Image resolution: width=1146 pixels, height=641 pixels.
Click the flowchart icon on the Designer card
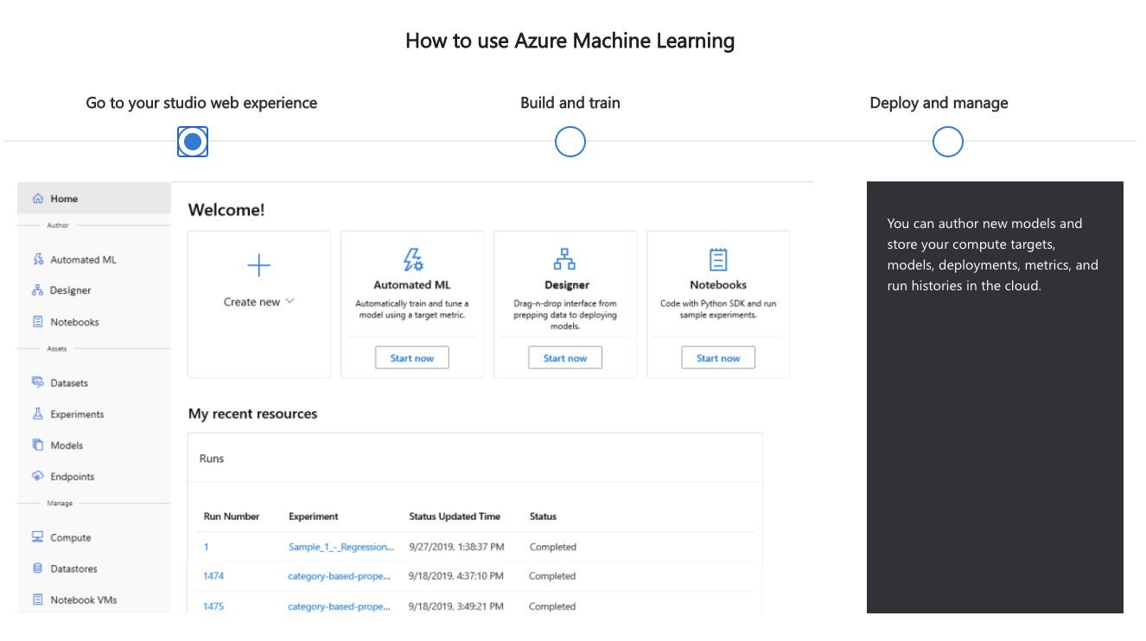coord(565,260)
